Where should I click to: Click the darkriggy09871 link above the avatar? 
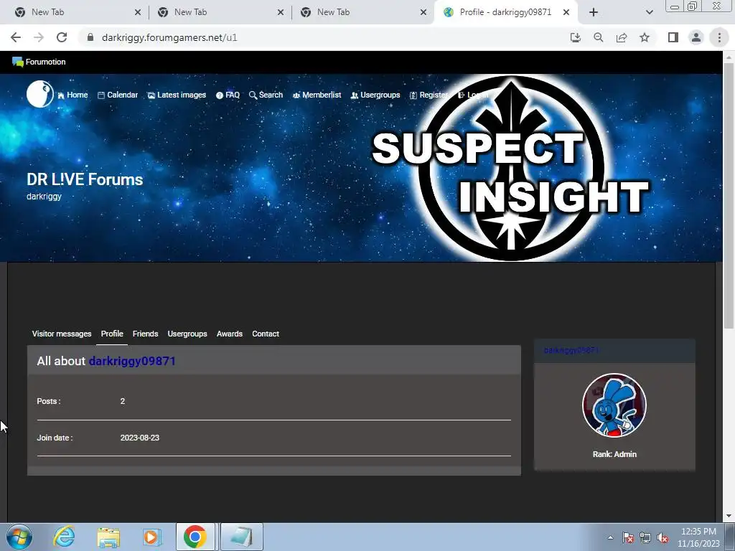coord(571,350)
